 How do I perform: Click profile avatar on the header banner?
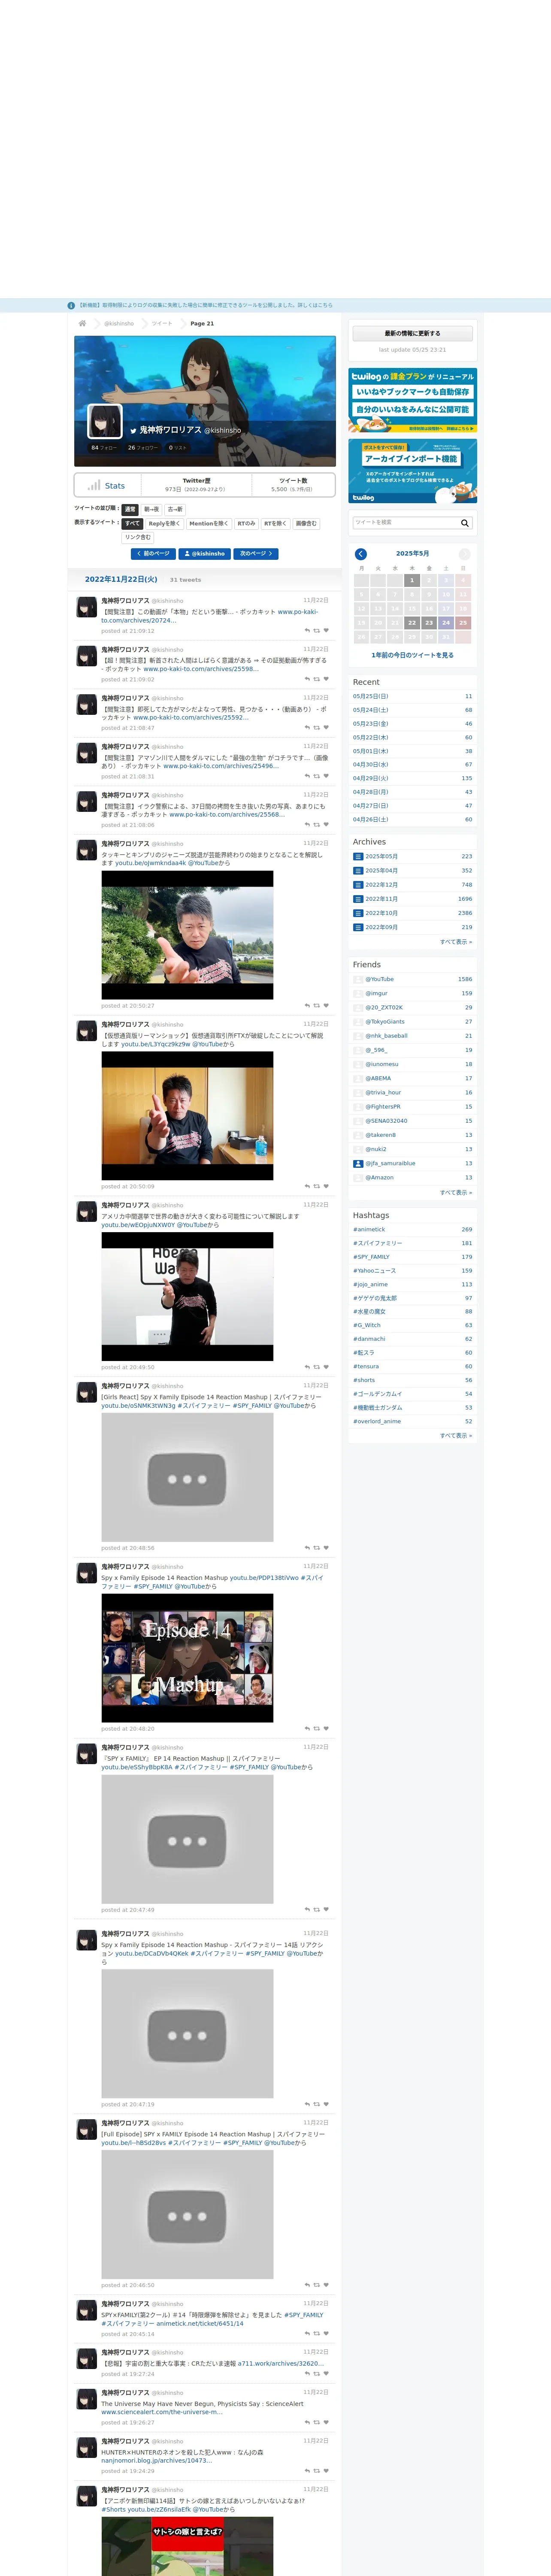pyautogui.click(x=105, y=421)
